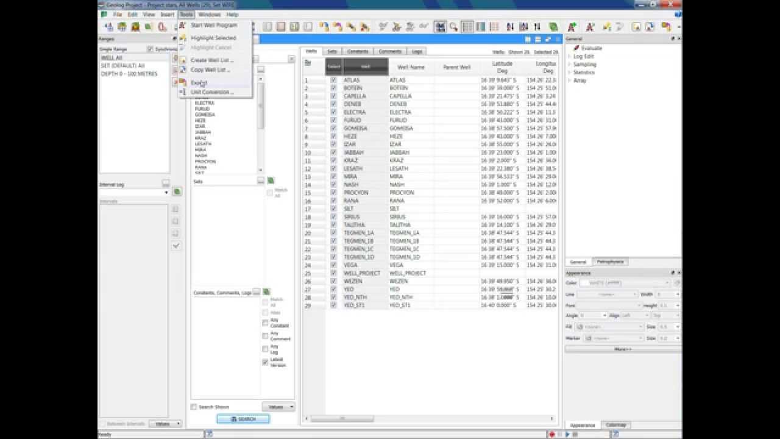Image resolution: width=780 pixels, height=439 pixels.
Task: Click the pink eraser-shaped toolbar icon
Action: 162,27
